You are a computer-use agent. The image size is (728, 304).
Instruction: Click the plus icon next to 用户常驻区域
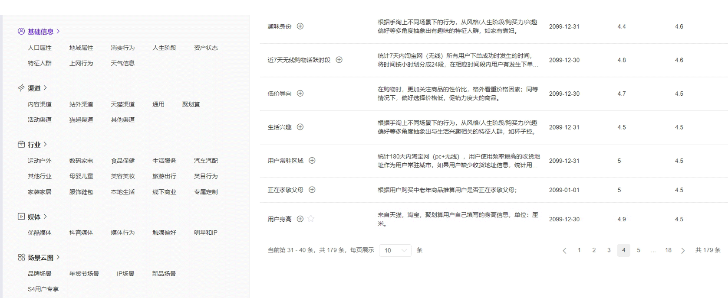point(312,161)
